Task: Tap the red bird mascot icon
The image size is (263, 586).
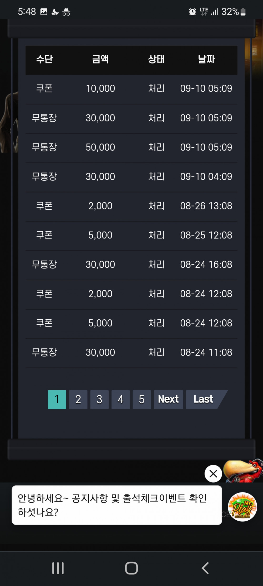Action: click(x=243, y=471)
